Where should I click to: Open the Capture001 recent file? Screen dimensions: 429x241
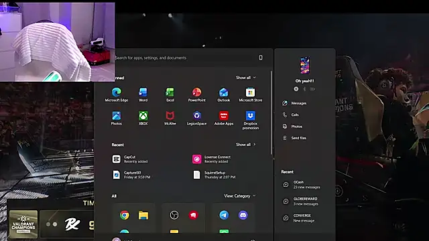click(x=131, y=175)
